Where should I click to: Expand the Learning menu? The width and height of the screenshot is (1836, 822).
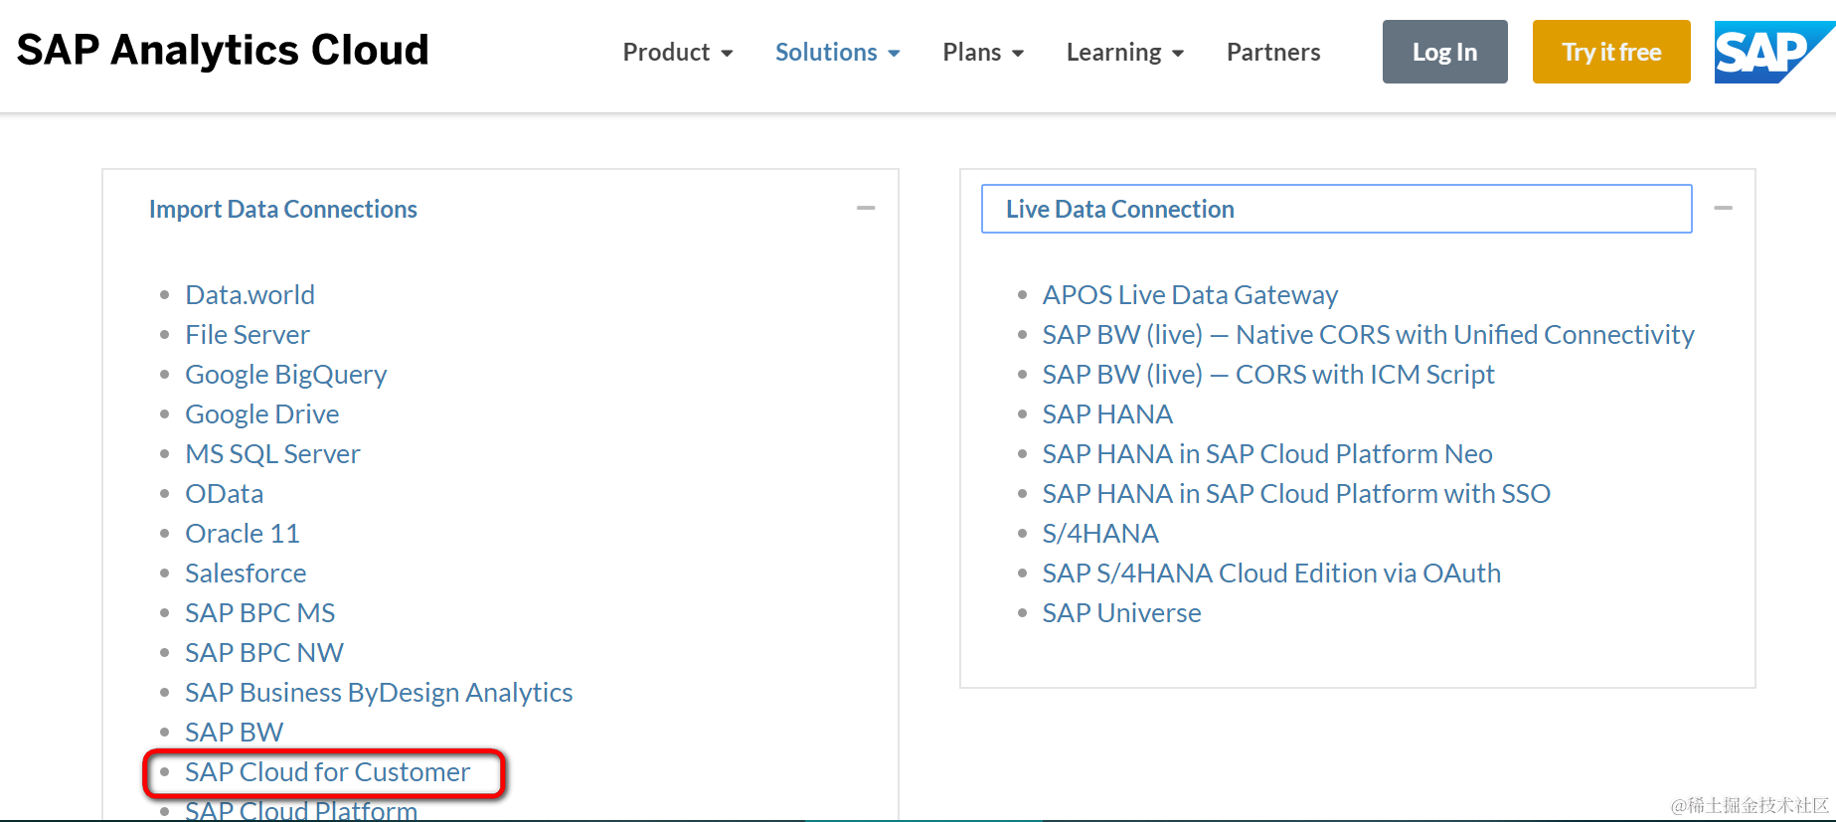pyautogui.click(x=1124, y=53)
